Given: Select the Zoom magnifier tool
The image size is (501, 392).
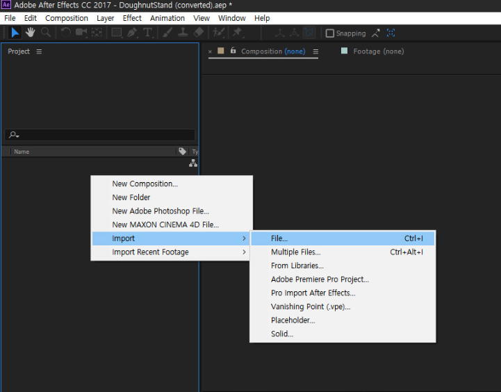Looking at the screenshot, I should (x=46, y=33).
